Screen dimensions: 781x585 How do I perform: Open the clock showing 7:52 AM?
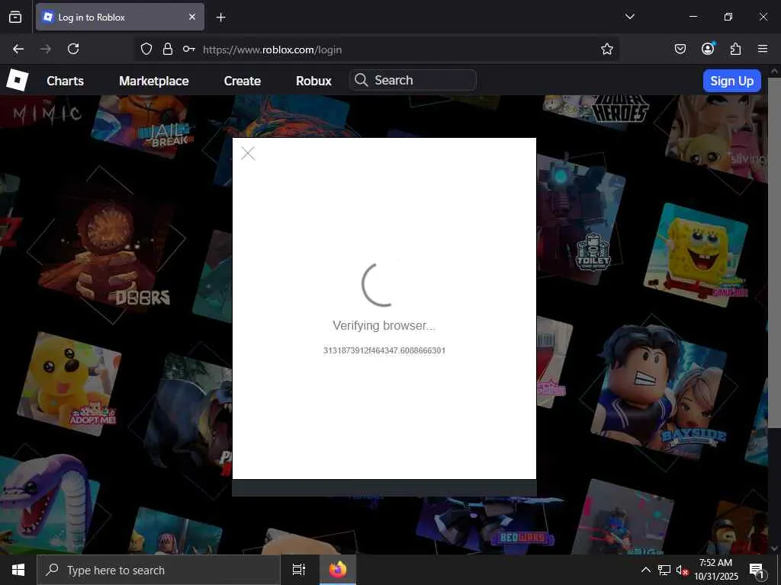(x=715, y=570)
